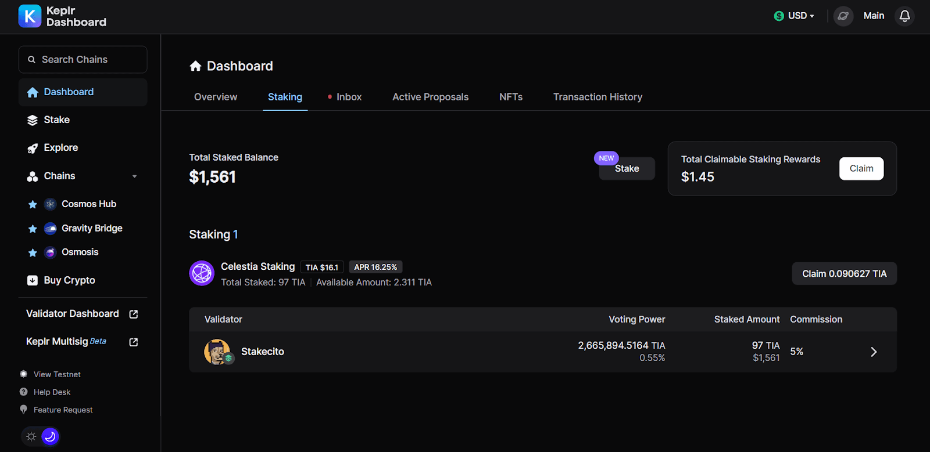The height and width of the screenshot is (452, 930).
Task: Click the Osmosis chain logo
Action: [51, 252]
